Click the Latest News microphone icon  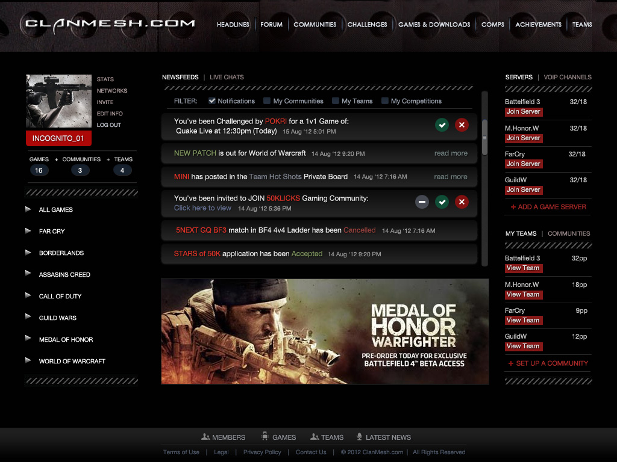pyautogui.click(x=360, y=437)
